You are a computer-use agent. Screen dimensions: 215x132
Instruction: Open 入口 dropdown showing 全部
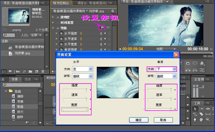tap(36, 35)
